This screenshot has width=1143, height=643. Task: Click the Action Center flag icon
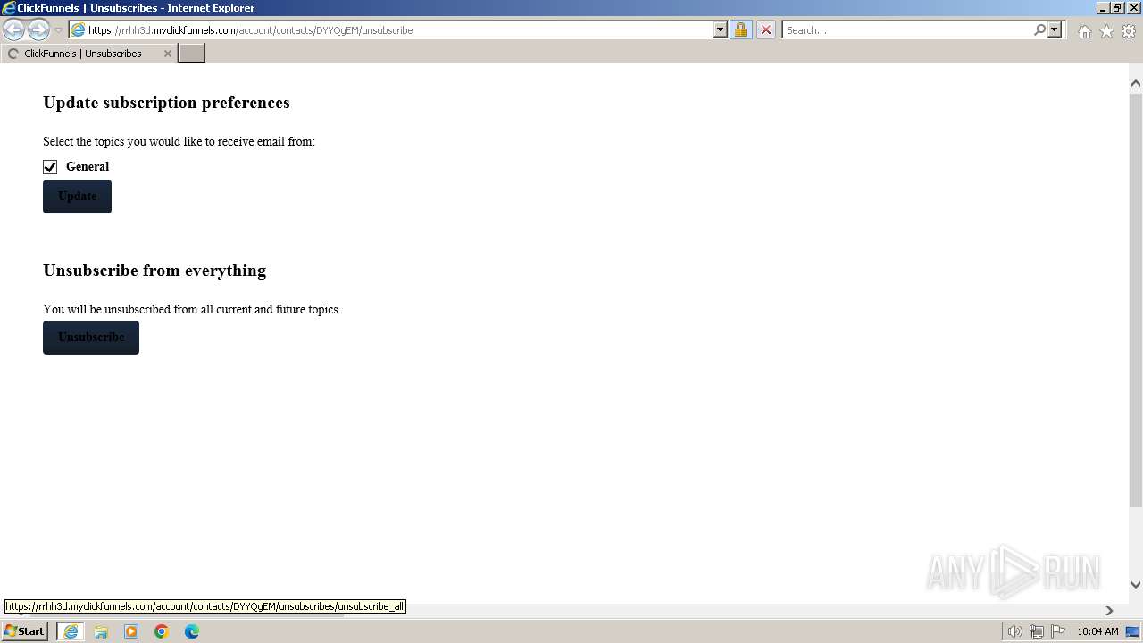(1058, 631)
